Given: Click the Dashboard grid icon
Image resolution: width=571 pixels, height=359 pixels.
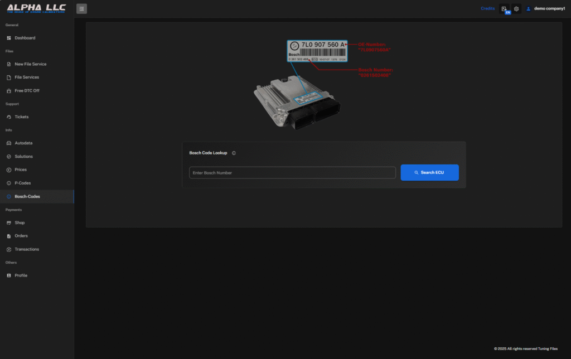Looking at the screenshot, I should pyautogui.click(x=9, y=38).
